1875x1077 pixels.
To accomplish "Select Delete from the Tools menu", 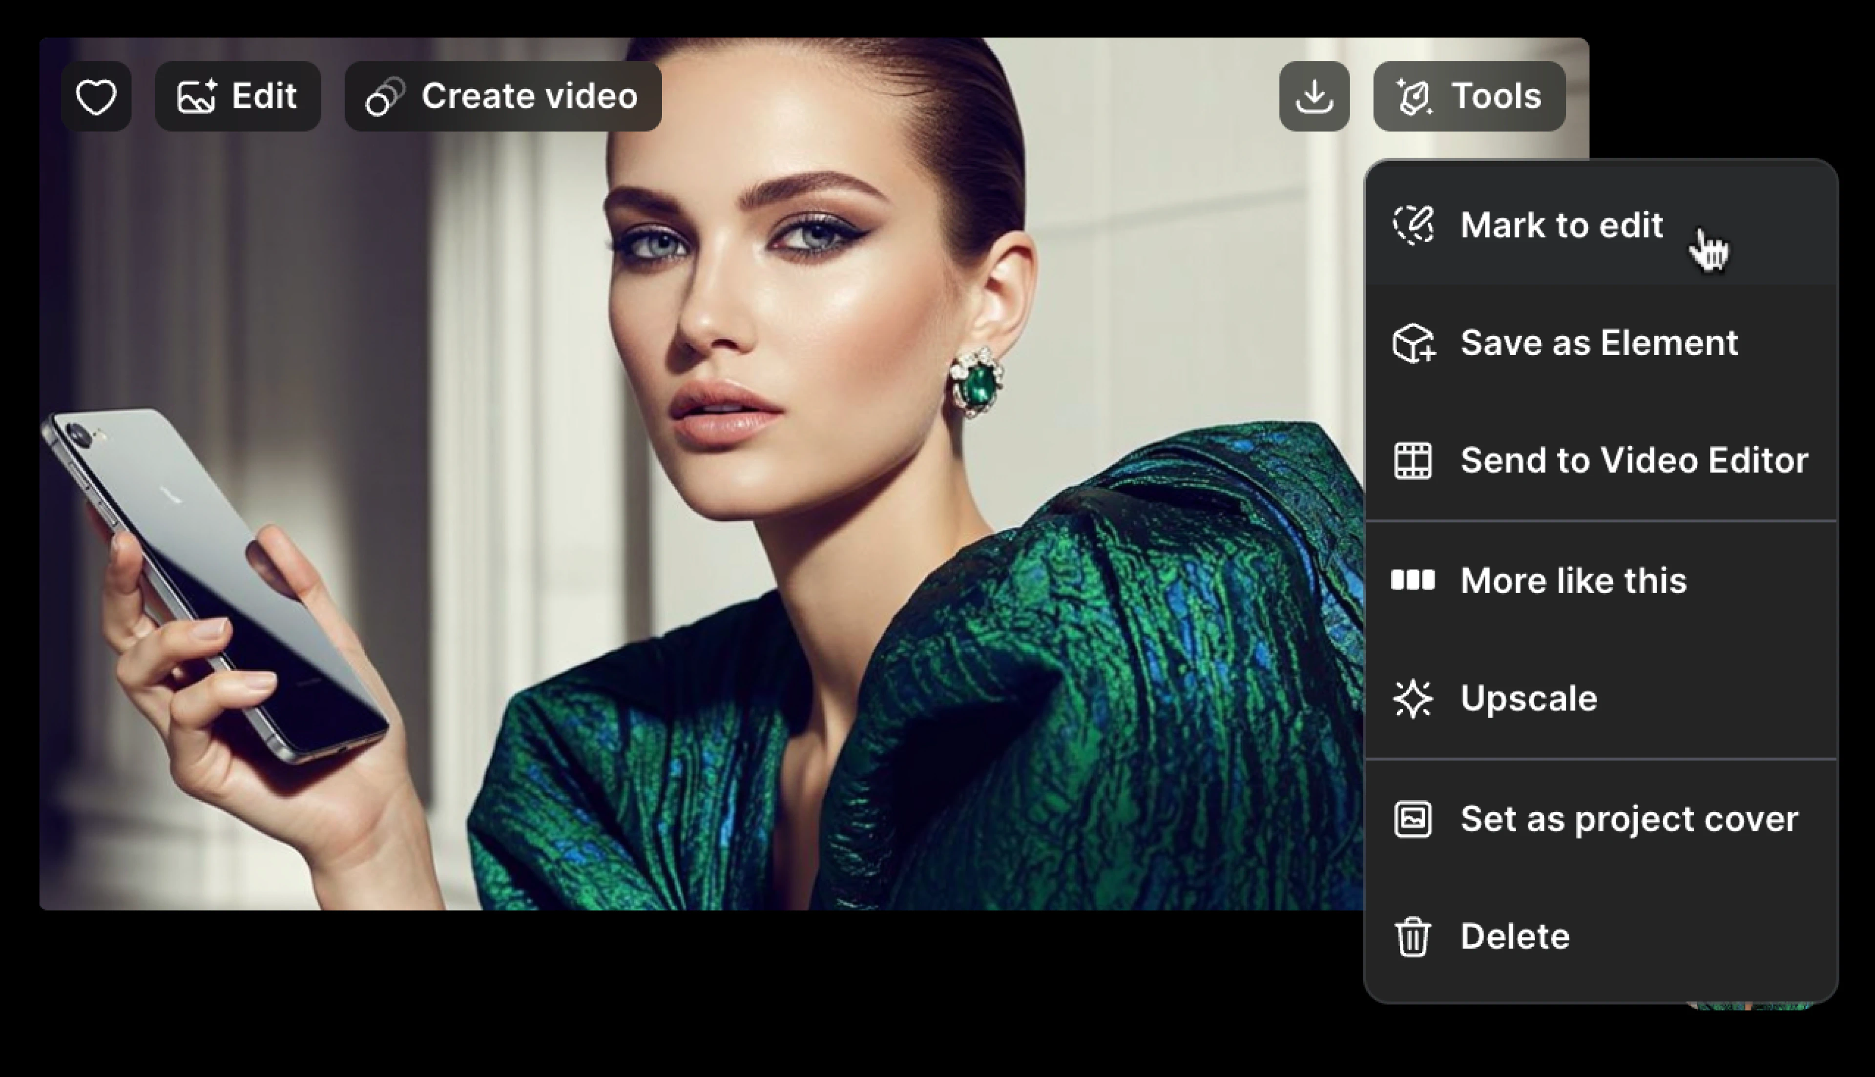I will pyautogui.click(x=1514, y=937).
